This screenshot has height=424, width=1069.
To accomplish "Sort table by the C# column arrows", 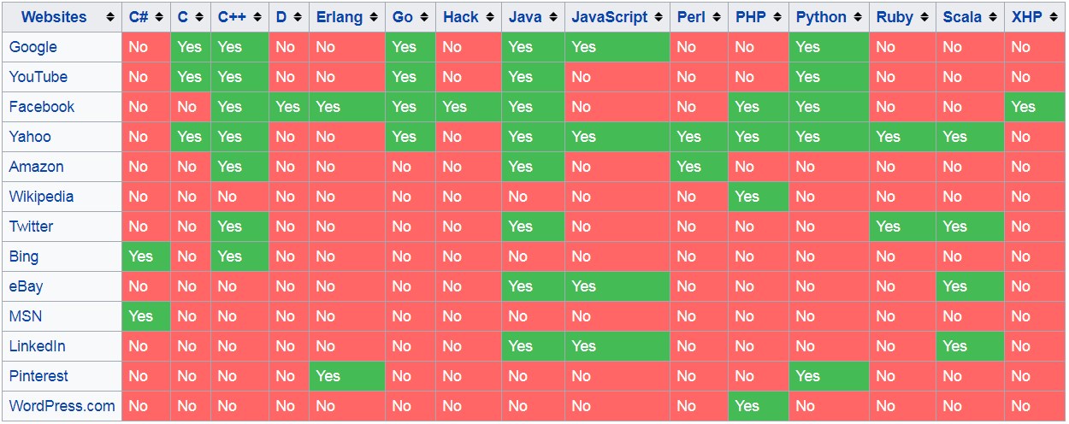I will [x=159, y=17].
